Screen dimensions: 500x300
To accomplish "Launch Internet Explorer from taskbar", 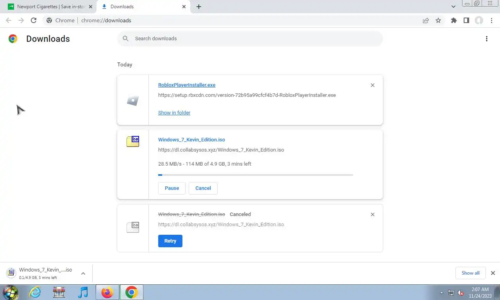I will coord(35,292).
